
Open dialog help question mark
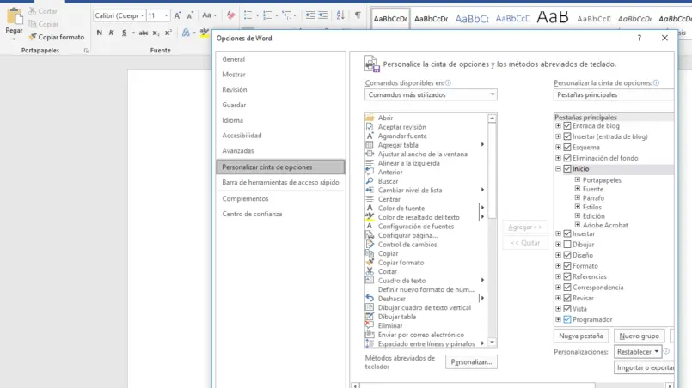point(639,39)
